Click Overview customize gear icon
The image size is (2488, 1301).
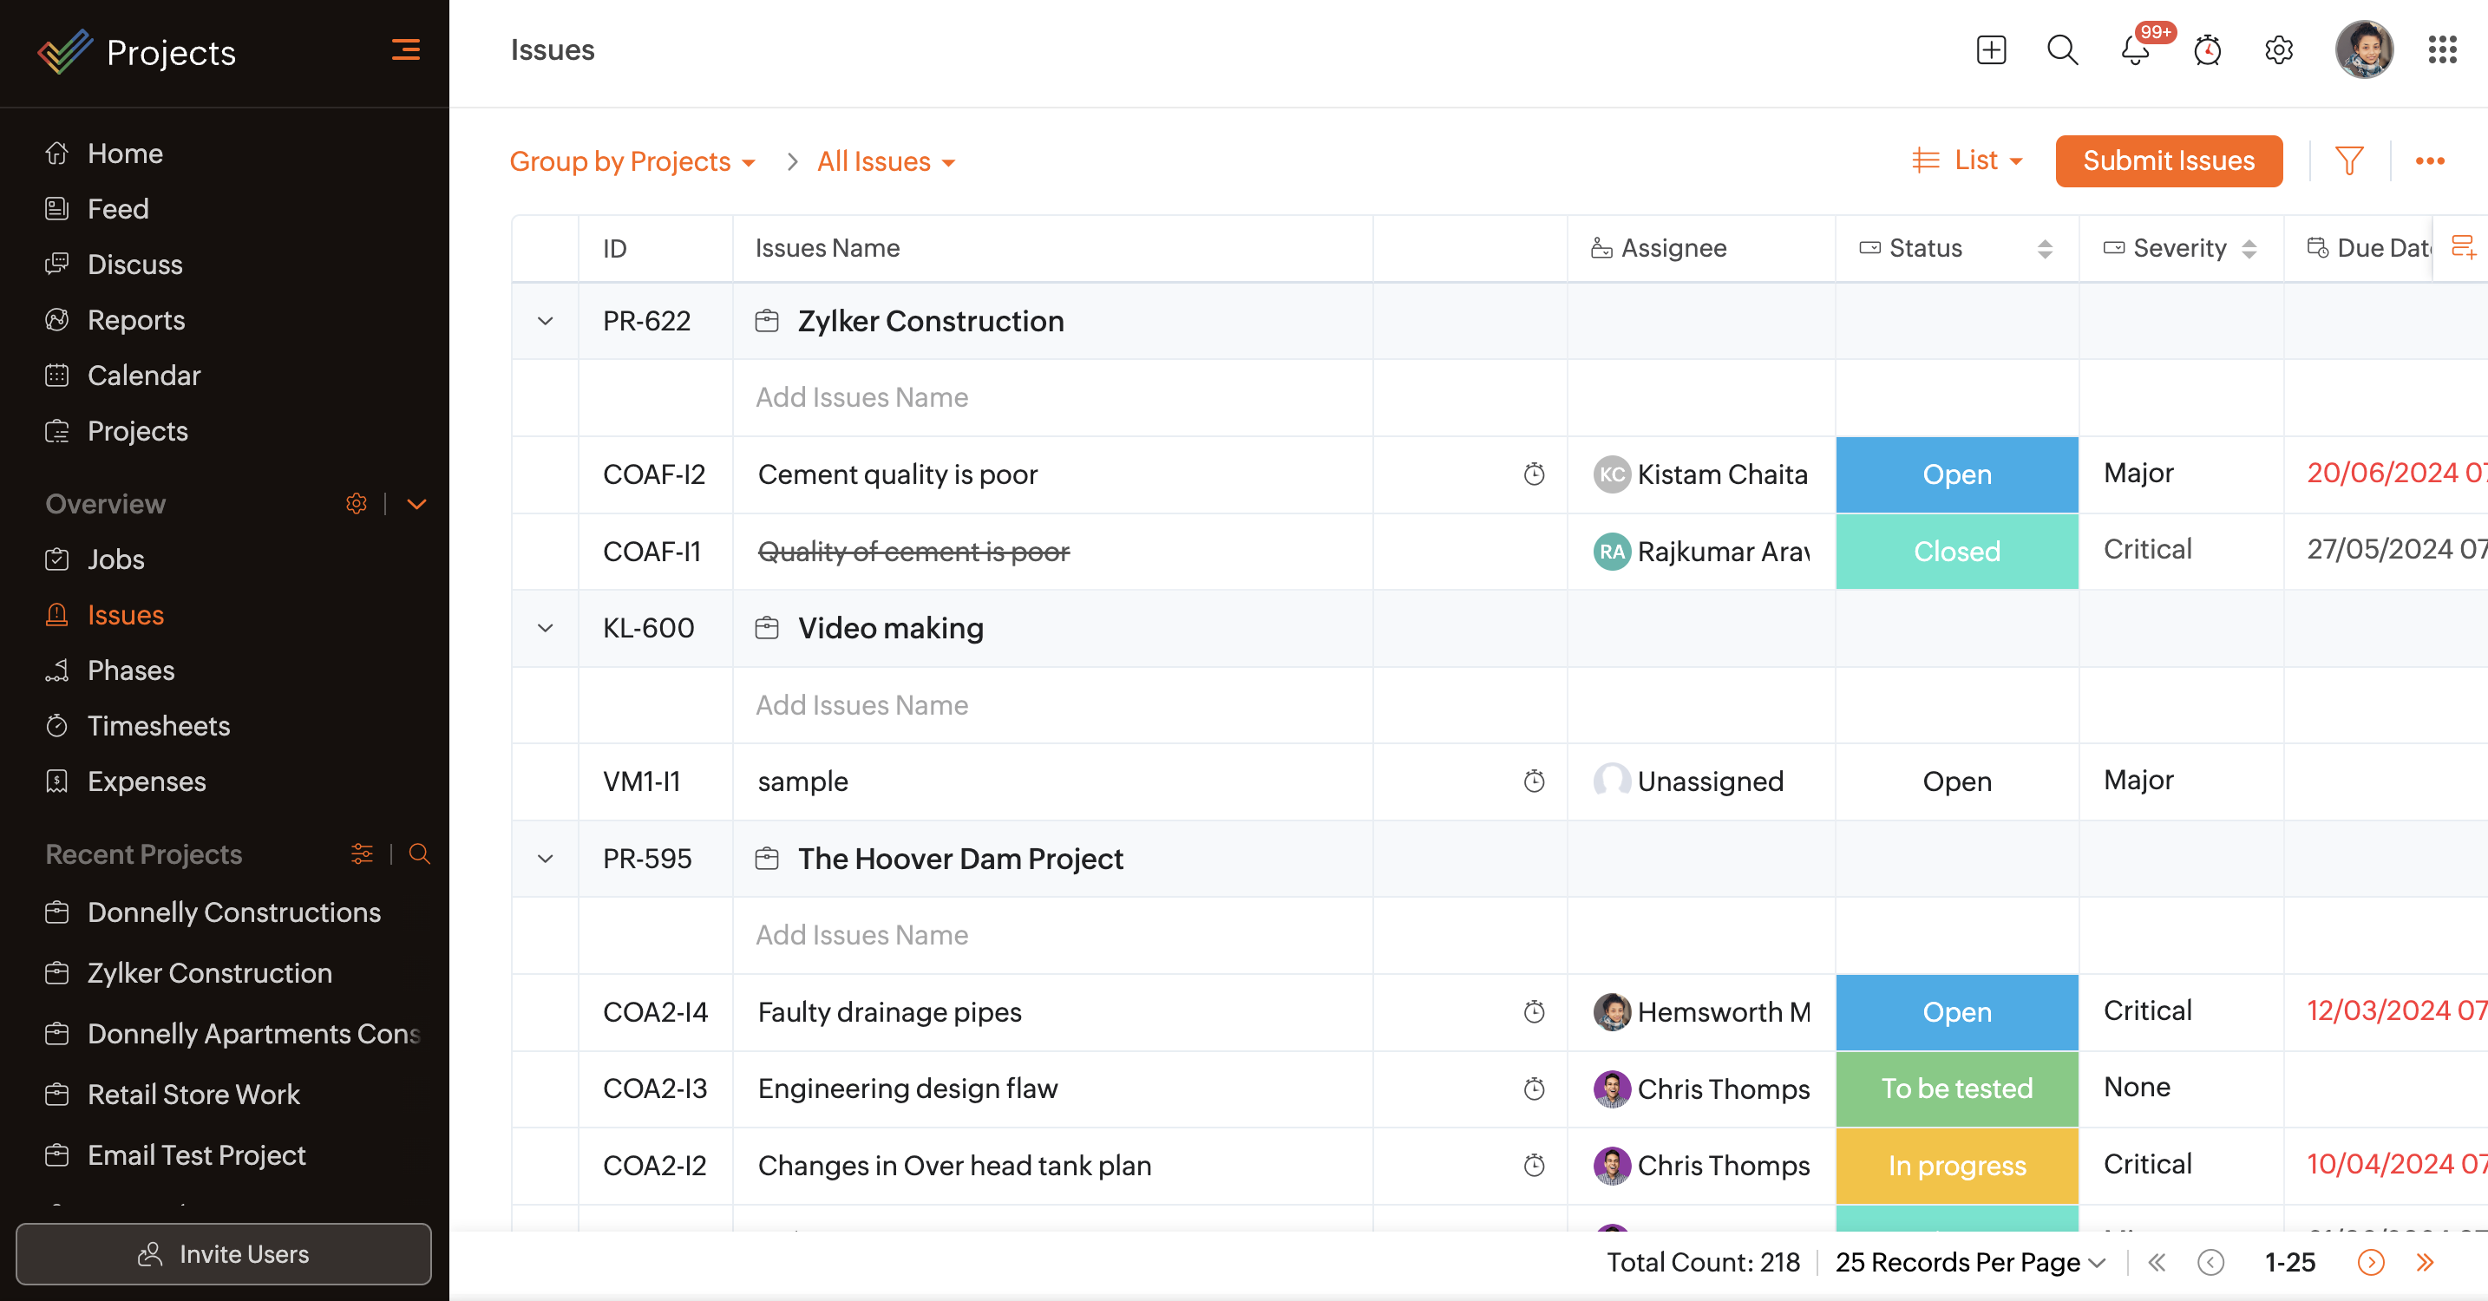click(x=357, y=503)
